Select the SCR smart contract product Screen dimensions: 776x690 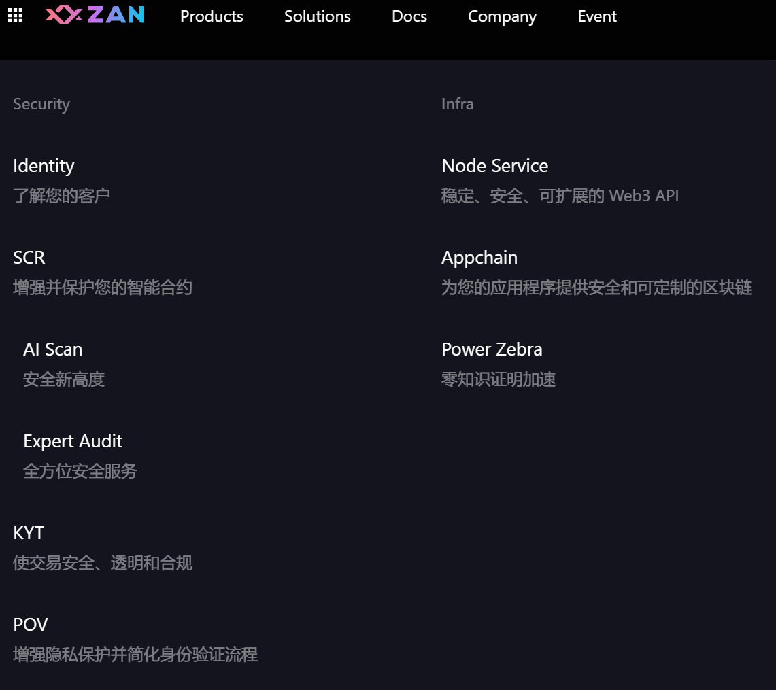point(29,258)
